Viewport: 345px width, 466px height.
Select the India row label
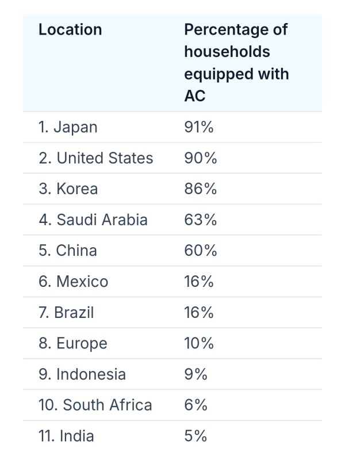tap(66, 436)
